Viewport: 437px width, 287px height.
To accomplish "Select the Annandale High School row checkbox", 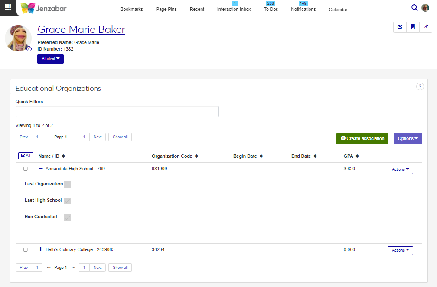I will pyautogui.click(x=26, y=169).
